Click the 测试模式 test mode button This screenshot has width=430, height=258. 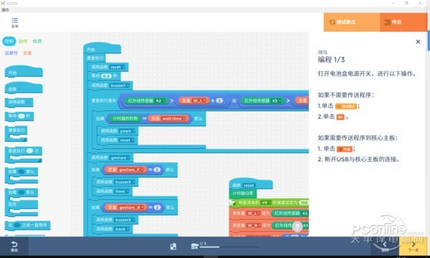pyautogui.click(x=352, y=22)
